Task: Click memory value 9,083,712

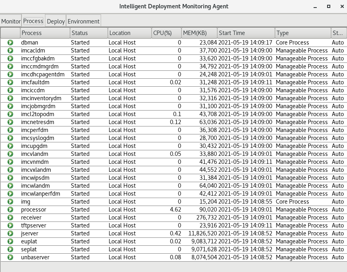Action: 204,241
